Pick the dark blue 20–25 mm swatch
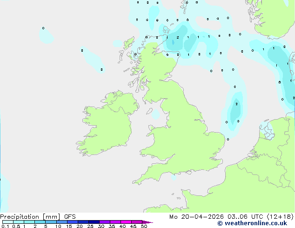The image size is (295, 228). [83, 222]
